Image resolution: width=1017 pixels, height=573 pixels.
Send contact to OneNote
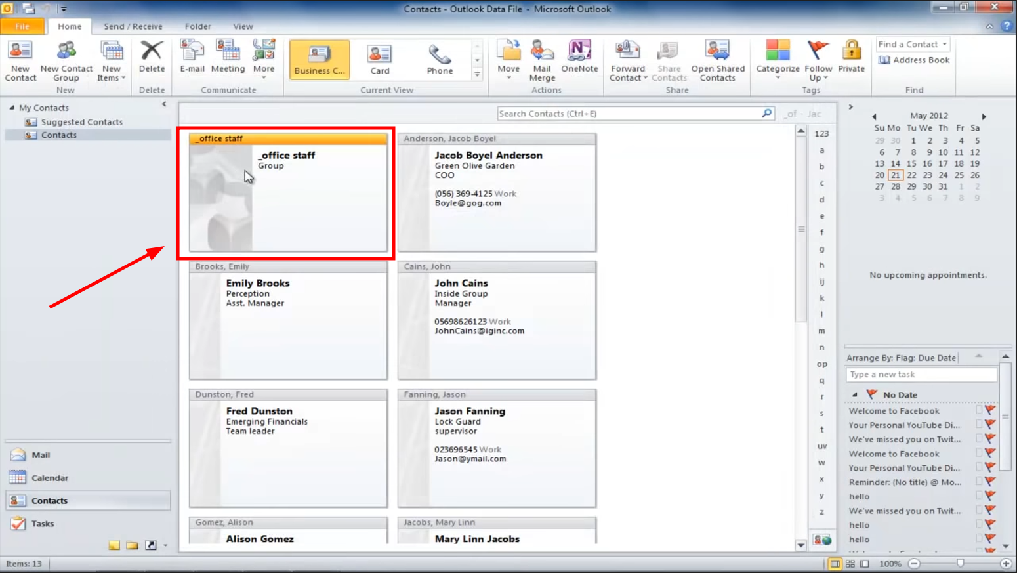579,60
